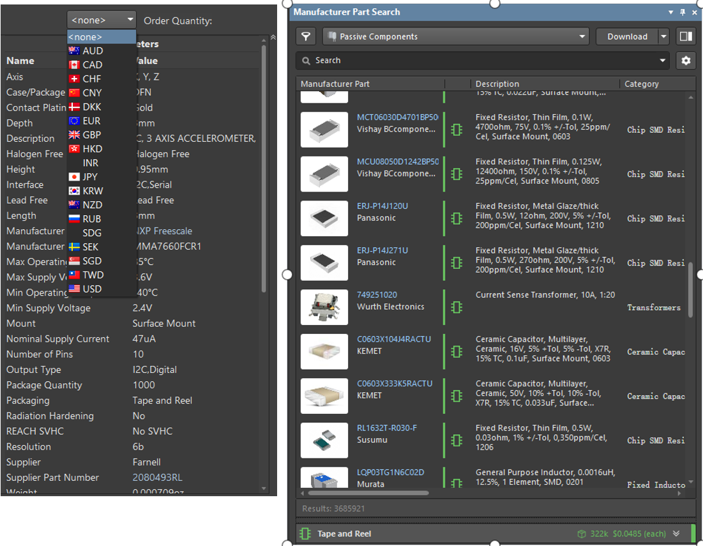Choose AUD currency from the list
The width and height of the screenshot is (703, 546).
pos(102,50)
